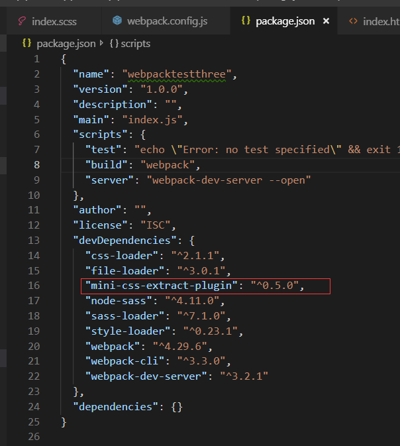The height and width of the screenshot is (446, 400).
Task: Click package.json in the breadcrumb
Action: 66,44
